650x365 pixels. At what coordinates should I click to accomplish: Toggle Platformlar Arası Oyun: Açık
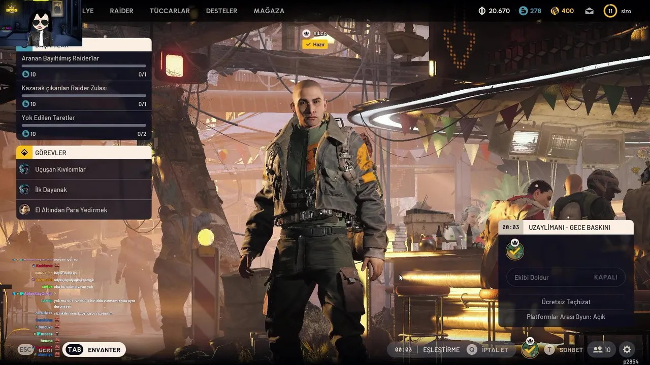(x=566, y=317)
